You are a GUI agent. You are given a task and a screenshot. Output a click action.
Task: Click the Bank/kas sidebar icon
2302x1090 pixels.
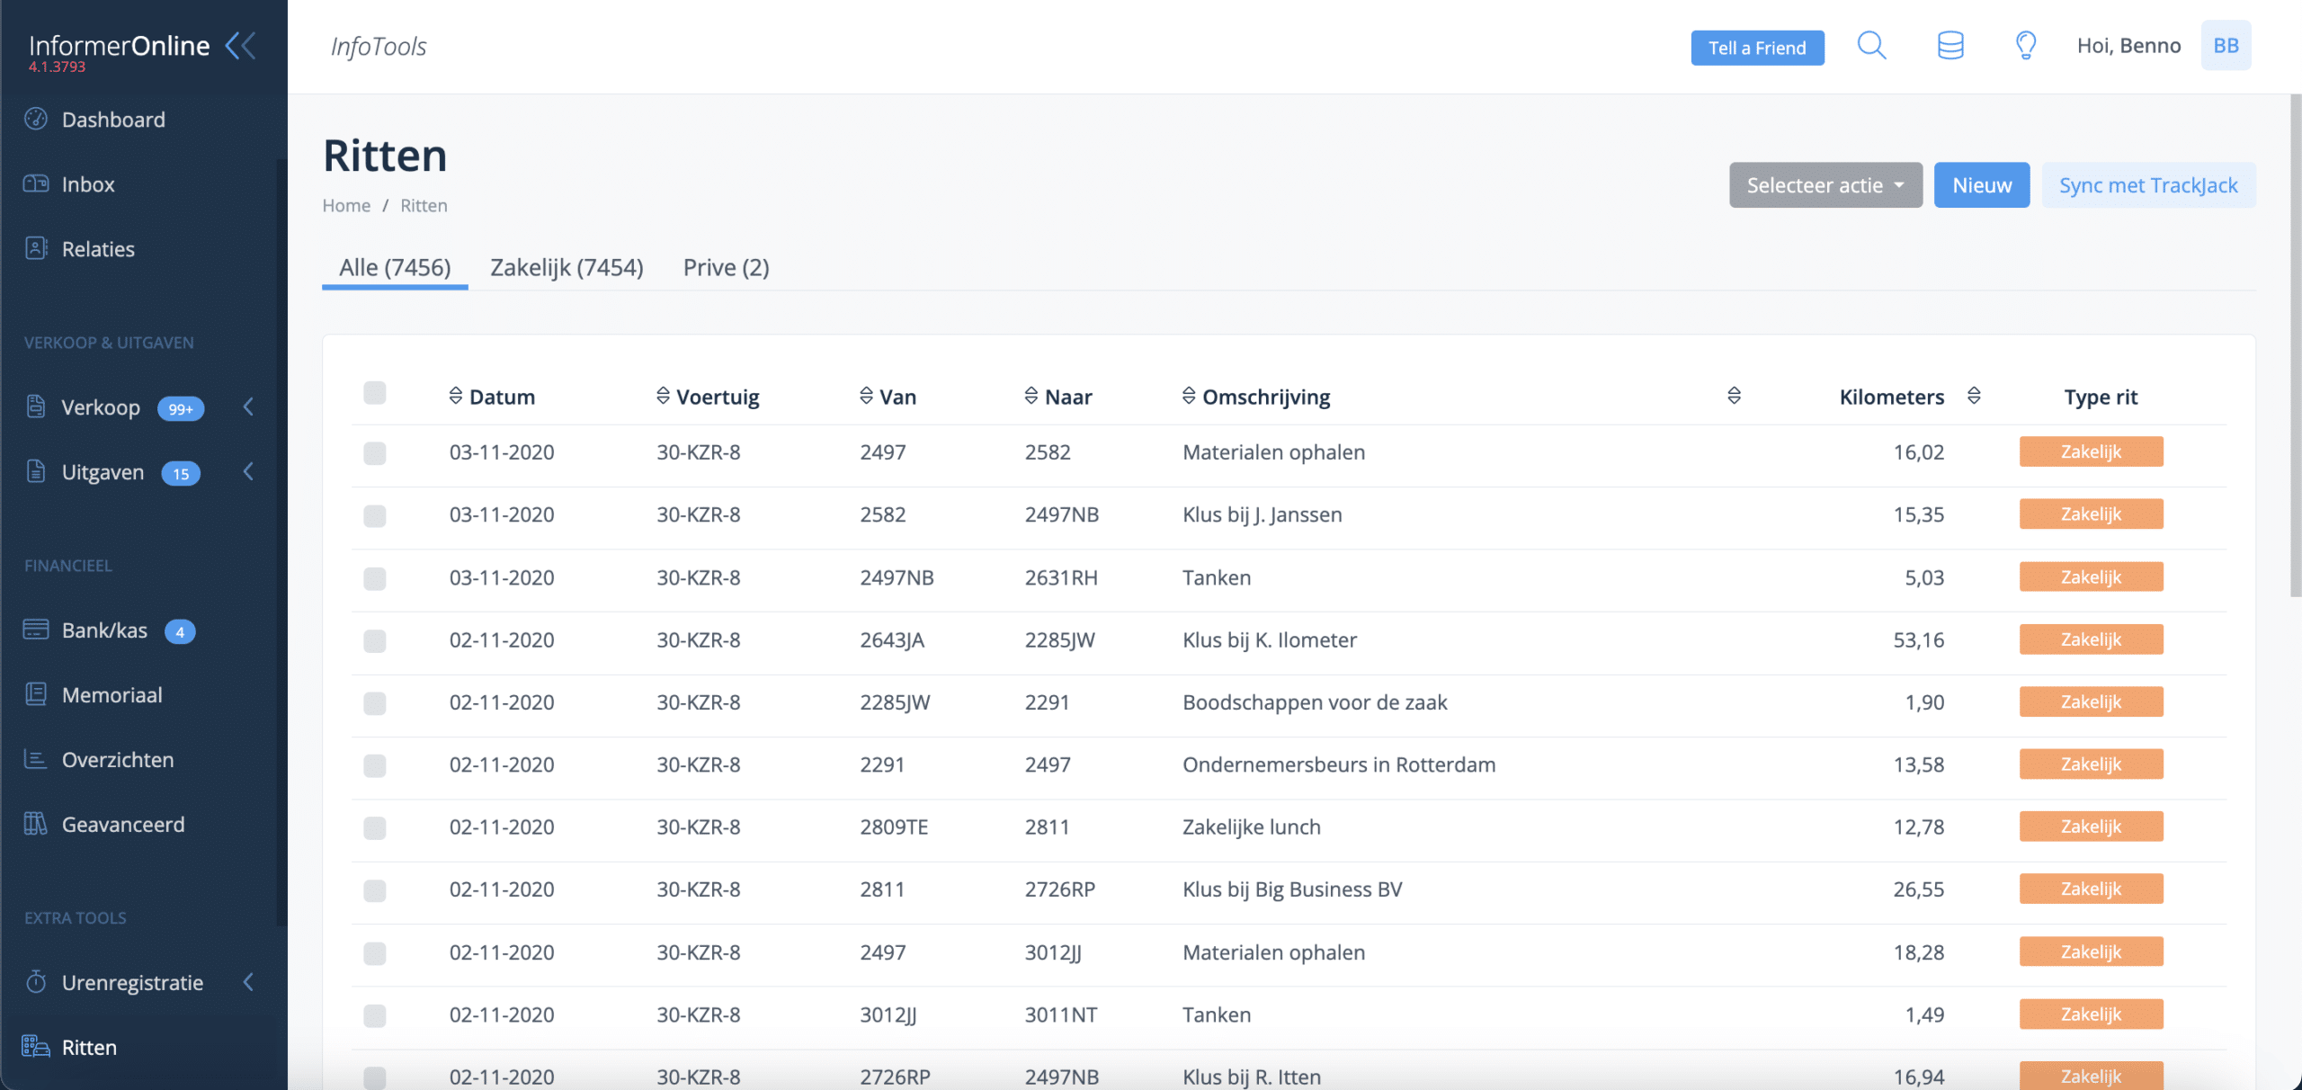[36, 630]
